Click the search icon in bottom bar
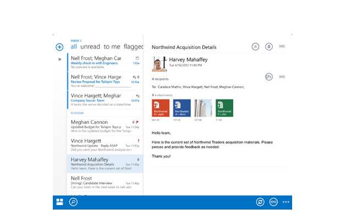The width and height of the screenshot is (341, 220). (73, 202)
